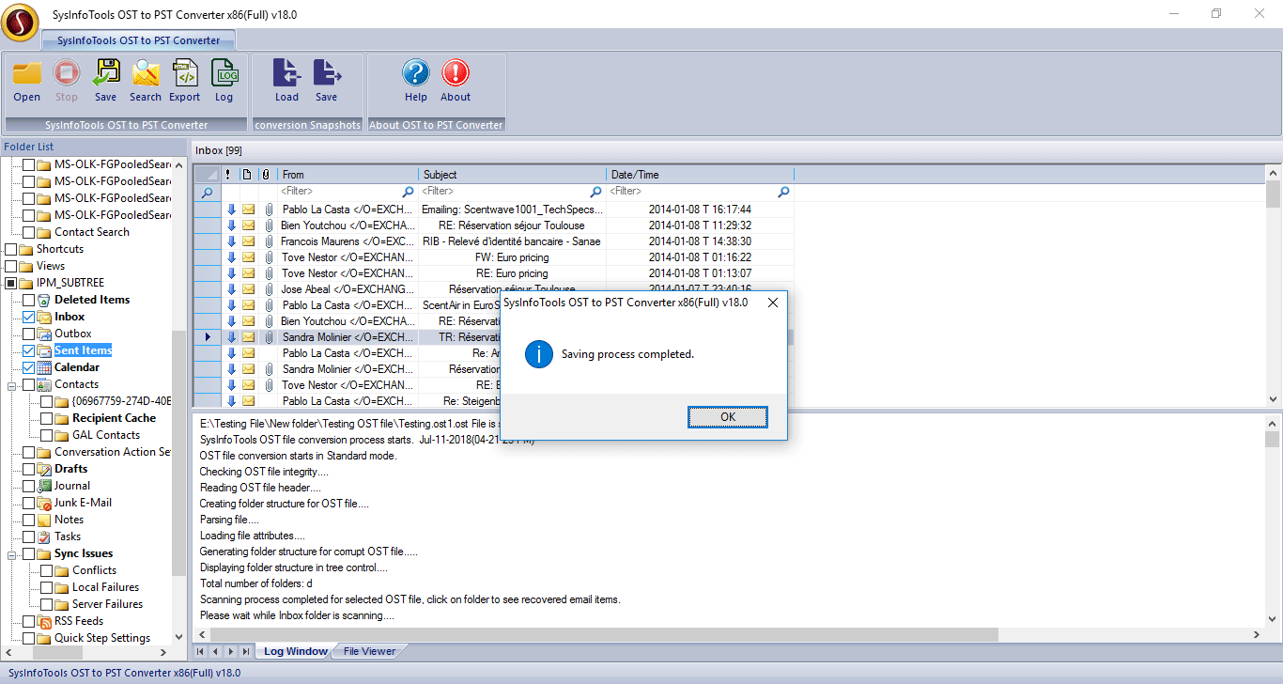
Task: Tick the Shortcuts folder checkbox
Action: pos(11,250)
